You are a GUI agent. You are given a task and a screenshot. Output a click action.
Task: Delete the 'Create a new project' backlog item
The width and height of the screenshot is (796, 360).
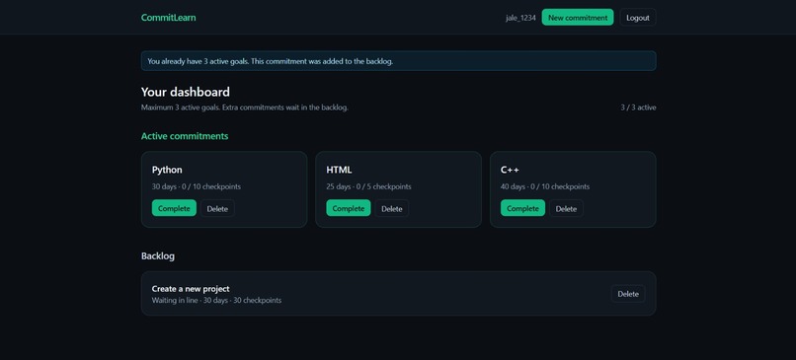628,294
